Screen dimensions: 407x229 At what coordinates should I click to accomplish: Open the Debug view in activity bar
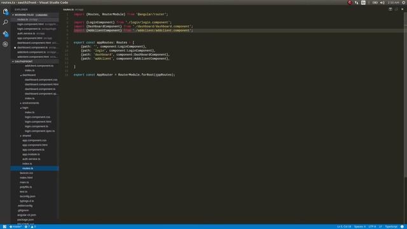point(5,44)
